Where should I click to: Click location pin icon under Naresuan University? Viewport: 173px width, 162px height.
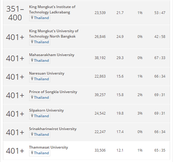(32, 79)
